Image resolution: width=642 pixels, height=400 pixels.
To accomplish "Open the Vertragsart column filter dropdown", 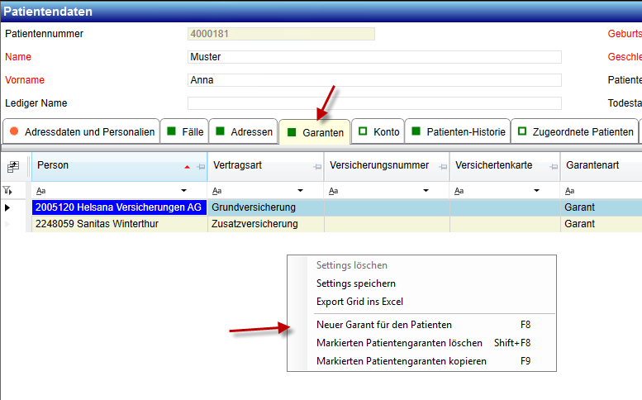I will pyautogui.click(x=300, y=191).
